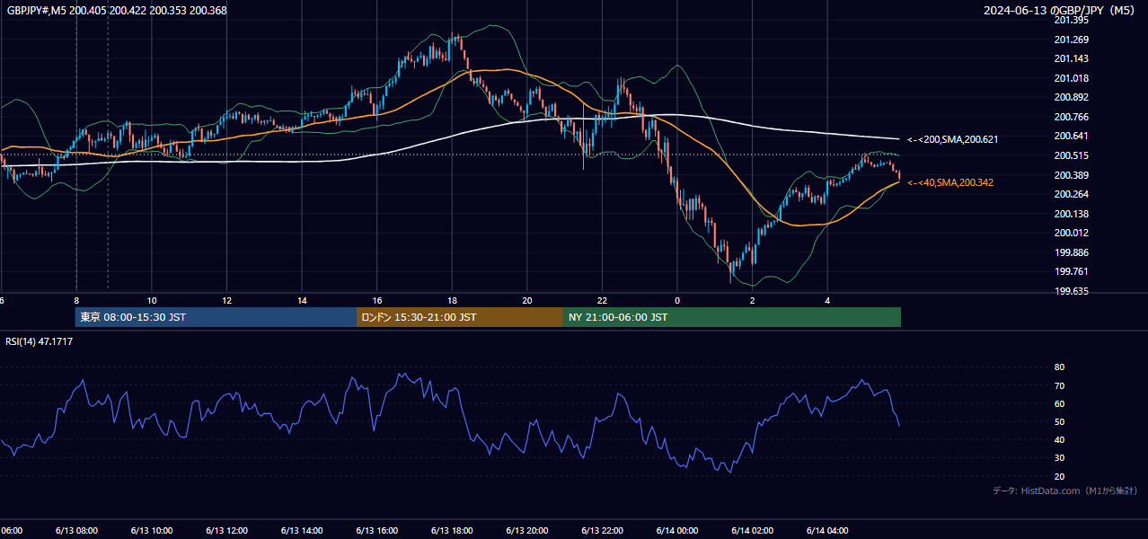This screenshot has width=1148, height=539.
Task: Click price axis label 200.138
Action: [x=1072, y=214]
